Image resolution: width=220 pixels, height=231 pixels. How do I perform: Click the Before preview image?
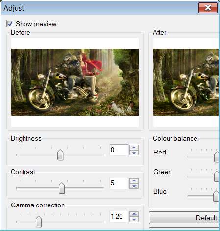tap(75, 82)
